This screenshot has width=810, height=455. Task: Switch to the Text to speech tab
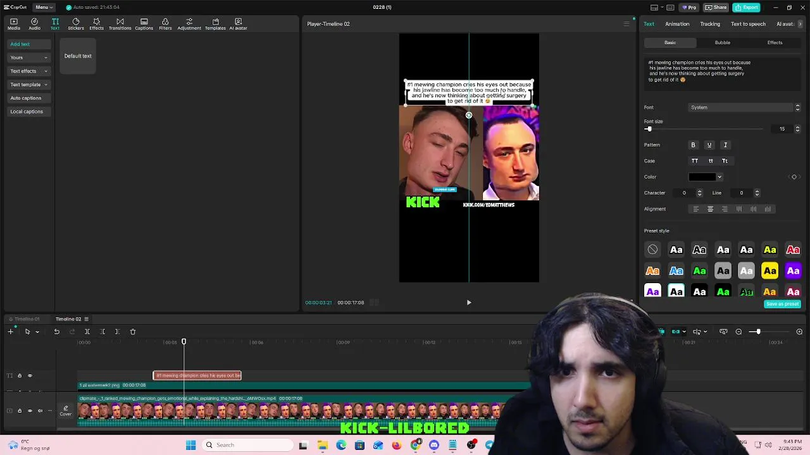click(748, 24)
